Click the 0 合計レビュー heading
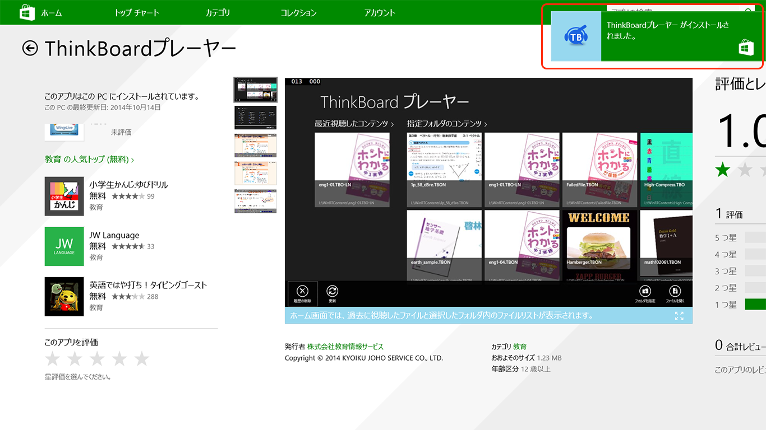766x430 pixels. pos(740,346)
